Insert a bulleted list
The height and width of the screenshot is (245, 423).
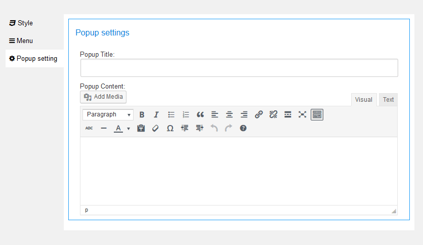[171, 115]
